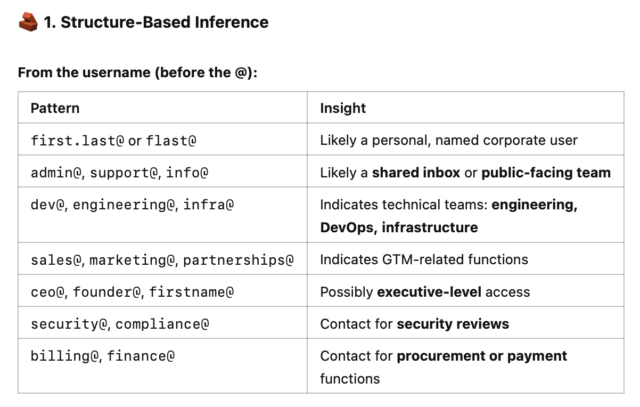The height and width of the screenshot is (407, 640).
Task: Click the engineering@ pattern text
Action: pyautogui.click(x=123, y=205)
